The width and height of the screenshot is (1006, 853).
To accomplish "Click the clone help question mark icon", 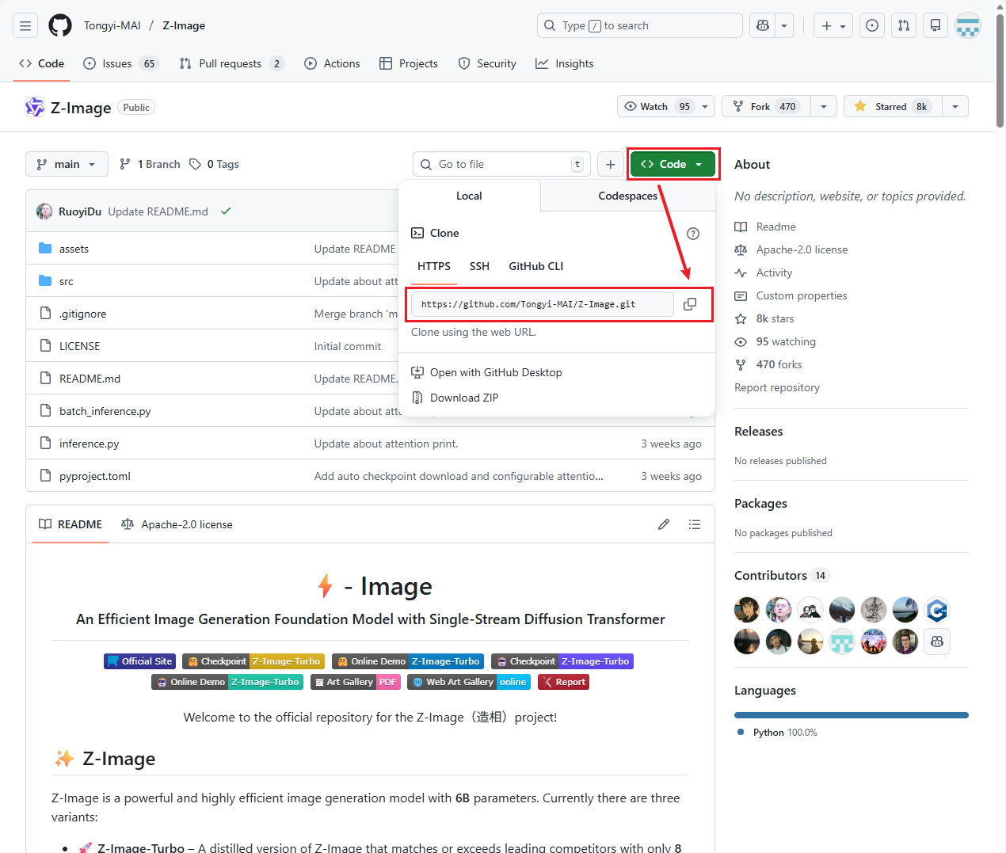I will tap(693, 234).
